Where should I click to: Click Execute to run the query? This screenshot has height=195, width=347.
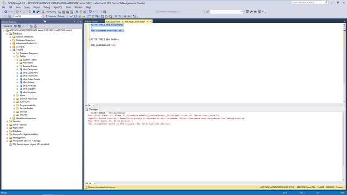[50, 16]
